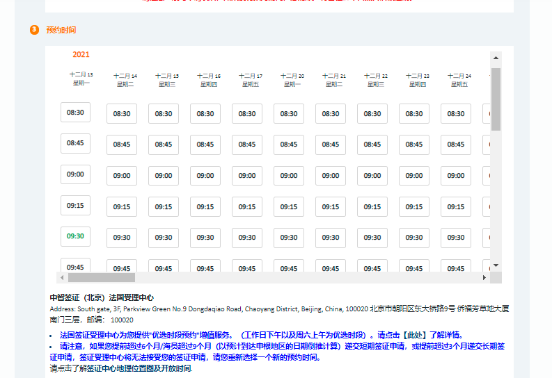
Task: Pick 09:15 on Thursday December 16
Action: (x=205, y=207)
